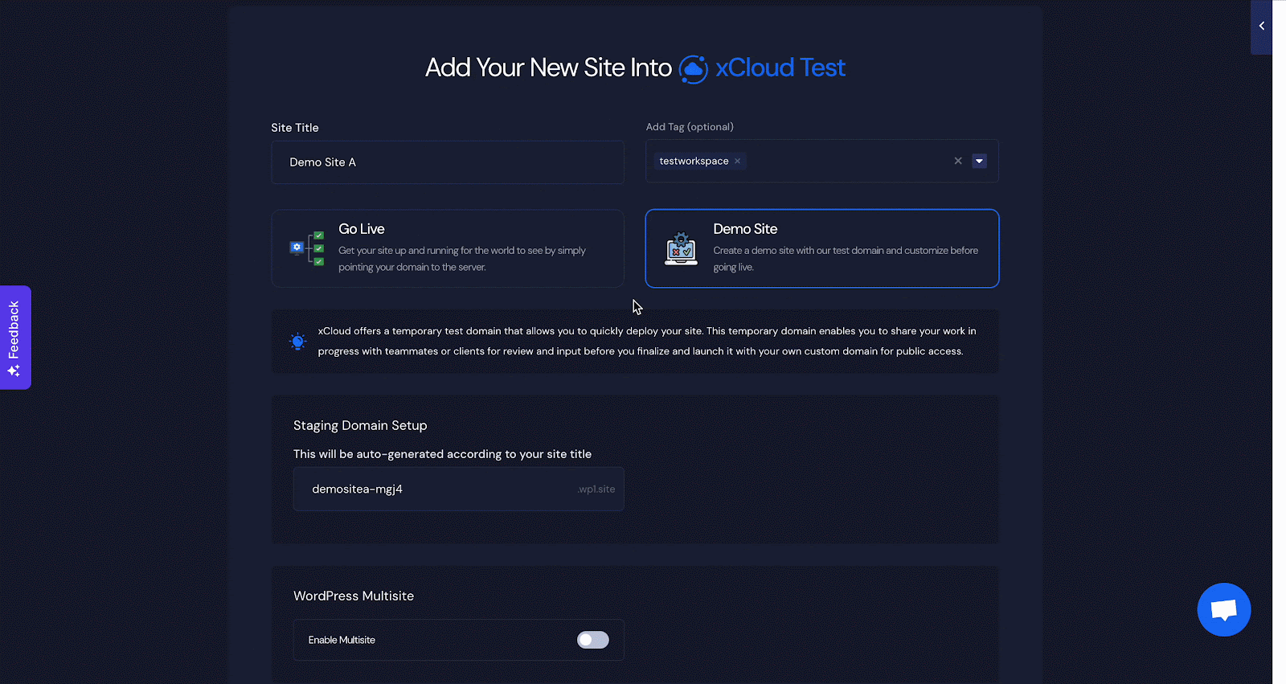Screen dimensions: 1286x684
Task: Open the live chat bubble
Action: click(x=1223, y=609)
